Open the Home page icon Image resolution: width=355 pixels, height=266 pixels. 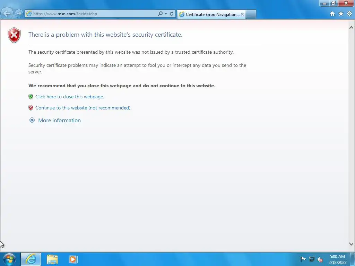(332, 14)
